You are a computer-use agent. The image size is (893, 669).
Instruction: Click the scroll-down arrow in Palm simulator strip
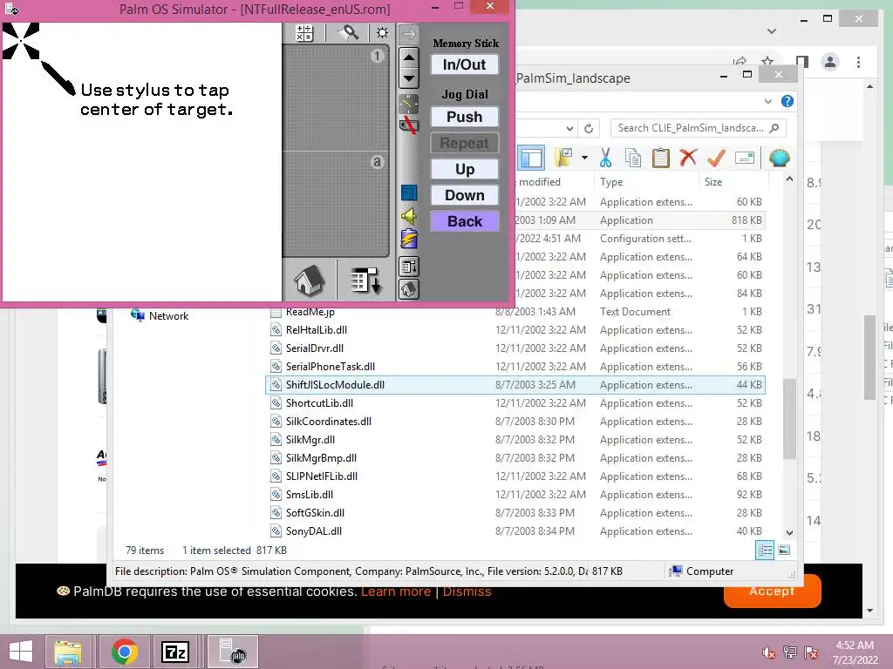[409, 78]
